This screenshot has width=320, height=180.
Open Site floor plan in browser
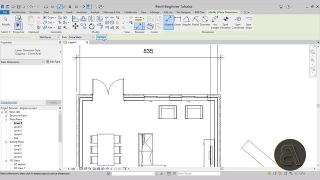(x=16, y=138)
